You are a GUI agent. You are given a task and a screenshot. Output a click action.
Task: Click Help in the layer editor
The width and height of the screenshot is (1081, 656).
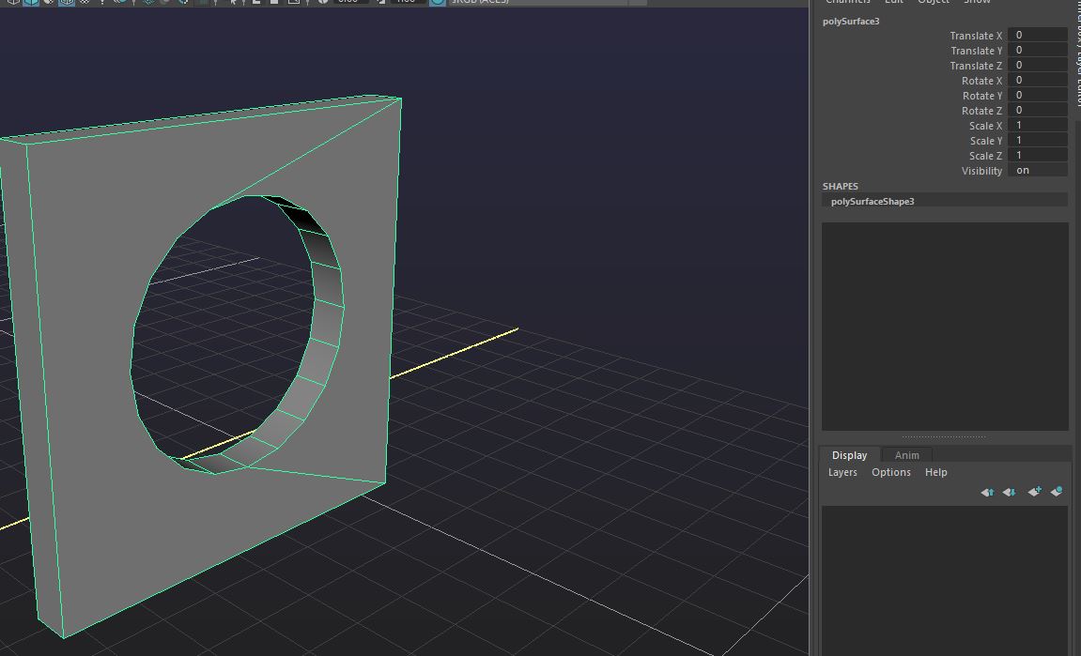click(935, 472)
